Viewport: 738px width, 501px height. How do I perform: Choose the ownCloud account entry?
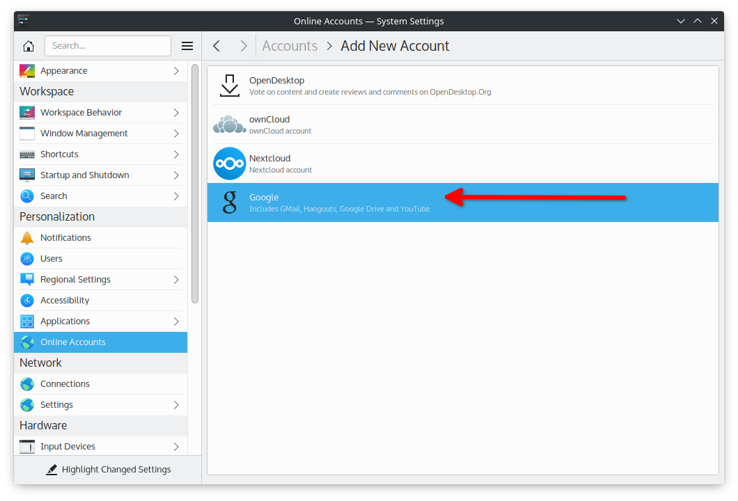[463, 124]
